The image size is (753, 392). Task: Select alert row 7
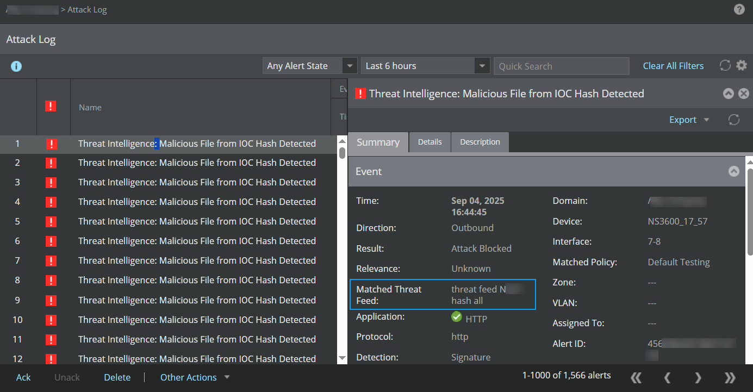coord(169,261)
